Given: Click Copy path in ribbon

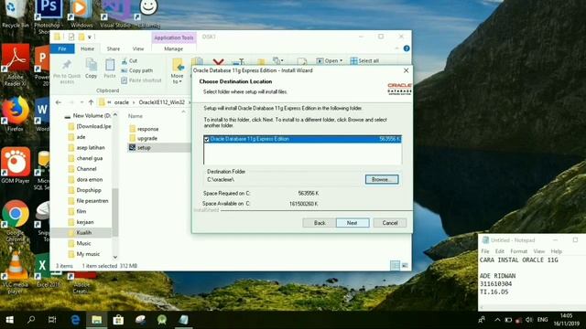Looking at the screenshot, I should point(137,70).
